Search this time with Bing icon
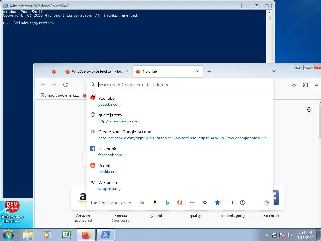Image resolution: width=321 pixels, height=241 pixels. point(167,202)
